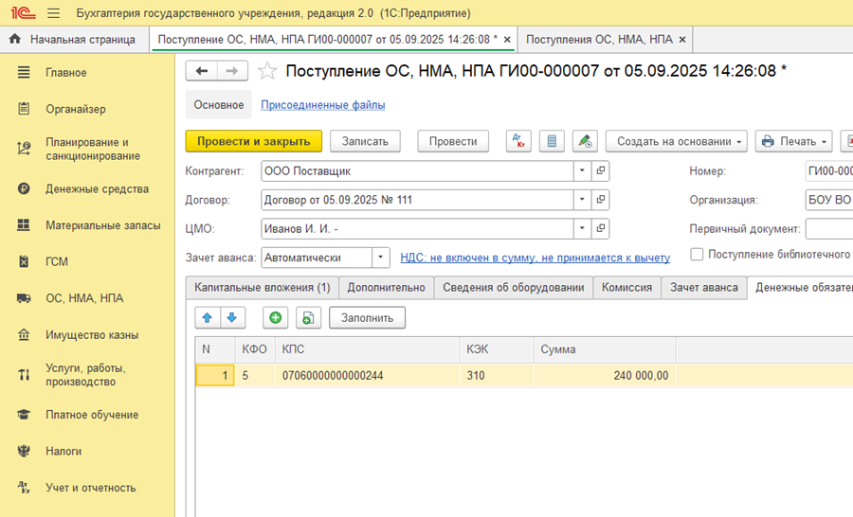Screen dimensions: 853x517
Task: Show document postings Дт/Кт icon
Action: 518,141
